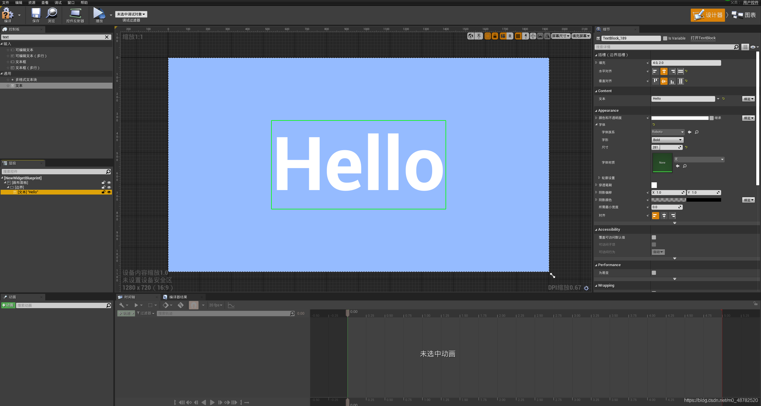Open the debug object dropdown (未选中调试对象)
Screen dimensions: 761x406
click(x=131, y=14)
